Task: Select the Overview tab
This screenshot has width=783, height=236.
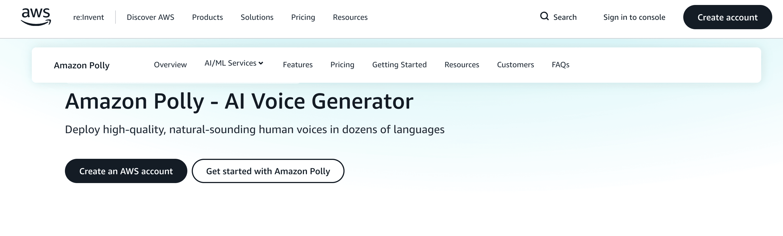Action: pyautogui.click(x=170, y=65)
